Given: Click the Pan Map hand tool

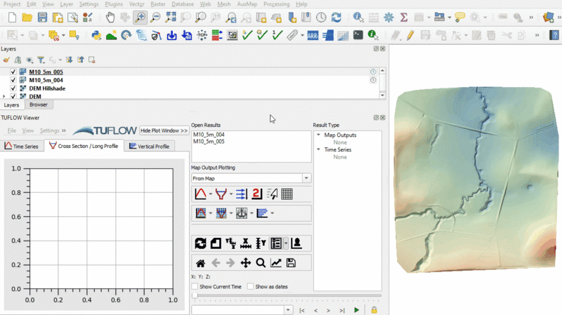Looking at the screenshot, I should [x=110, y=17].
